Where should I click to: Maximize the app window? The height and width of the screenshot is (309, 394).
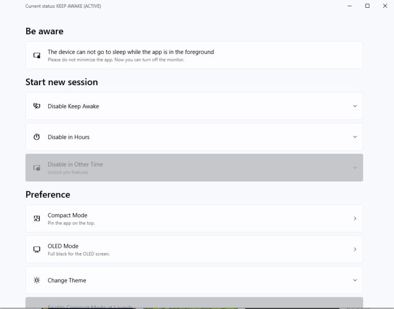[x=367, y=6]
